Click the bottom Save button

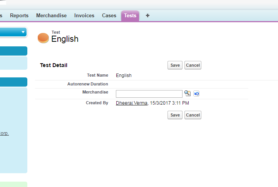[x=175, y=115]
